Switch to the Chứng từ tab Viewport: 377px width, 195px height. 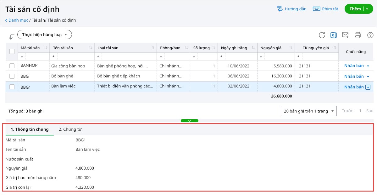[x=70, y=129]
